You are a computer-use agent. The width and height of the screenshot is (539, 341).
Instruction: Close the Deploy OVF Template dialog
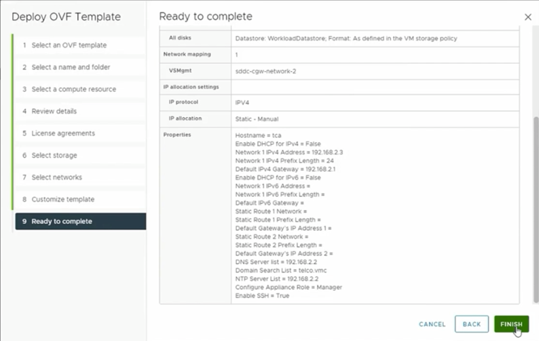528,17
